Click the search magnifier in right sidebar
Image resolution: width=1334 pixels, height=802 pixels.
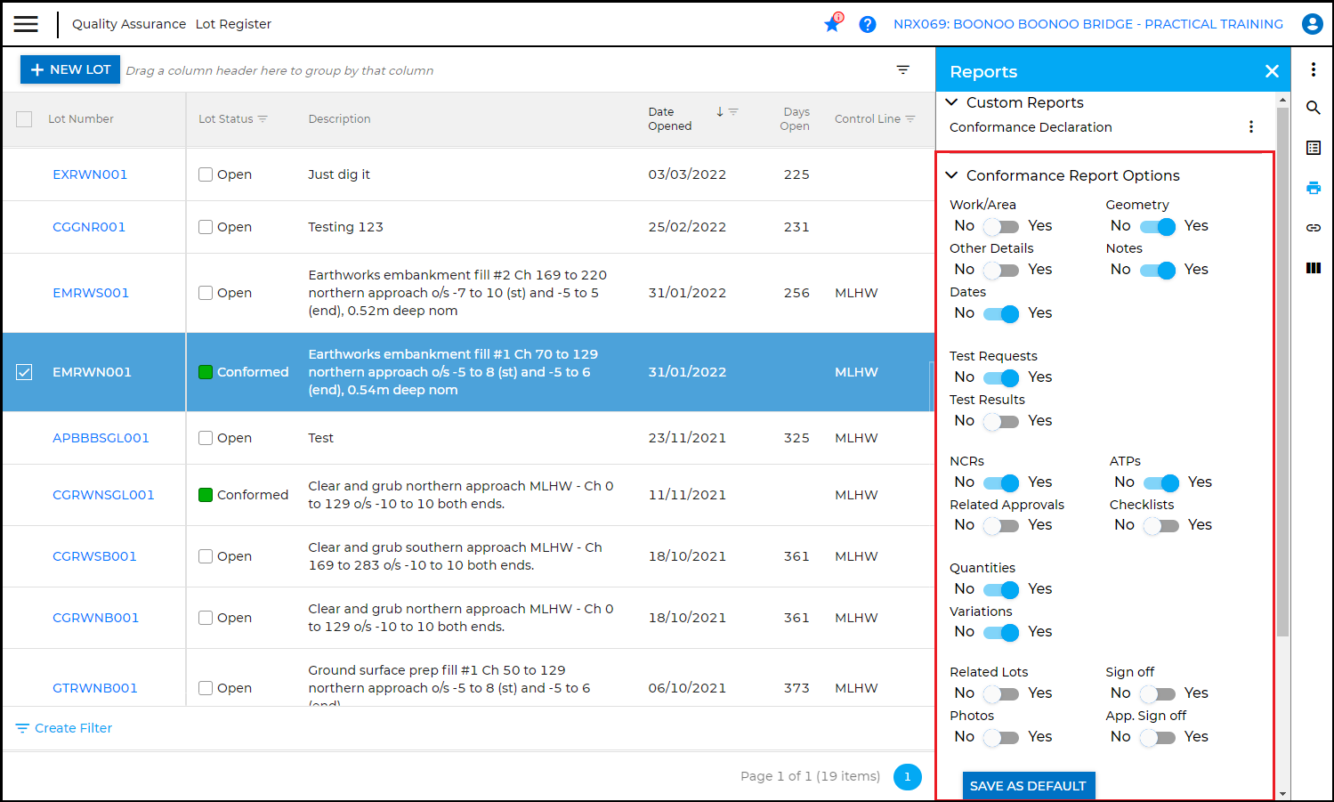pos(1313,108)
